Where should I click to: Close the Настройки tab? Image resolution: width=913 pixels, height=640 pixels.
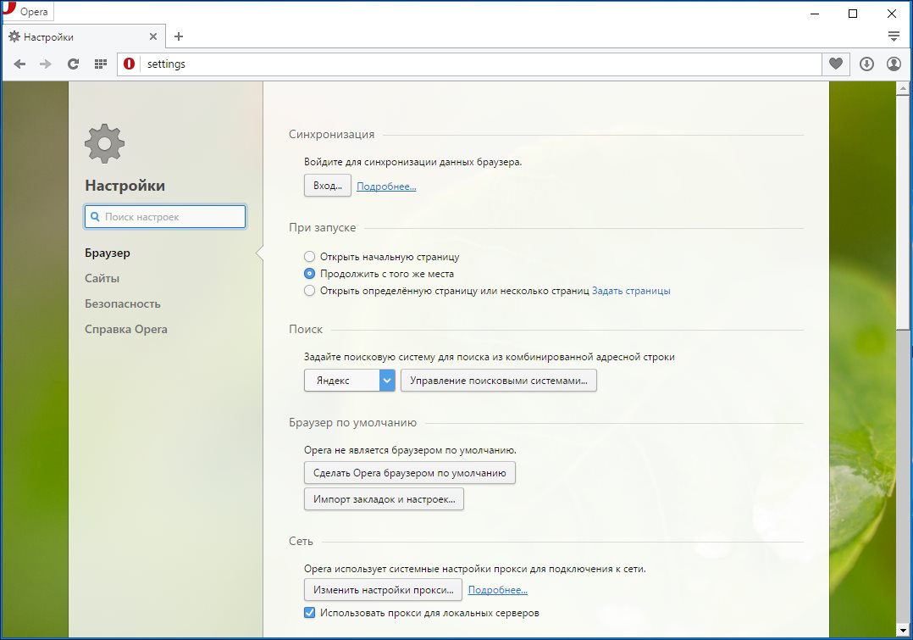point(153,36)
